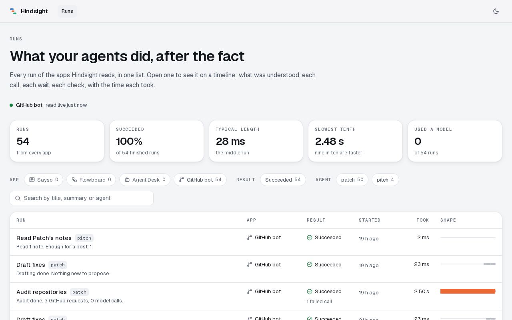Click the Runs stat card showing 54
Image resolution: width=512 pixels, height=320 pixels.
(57, 141)
